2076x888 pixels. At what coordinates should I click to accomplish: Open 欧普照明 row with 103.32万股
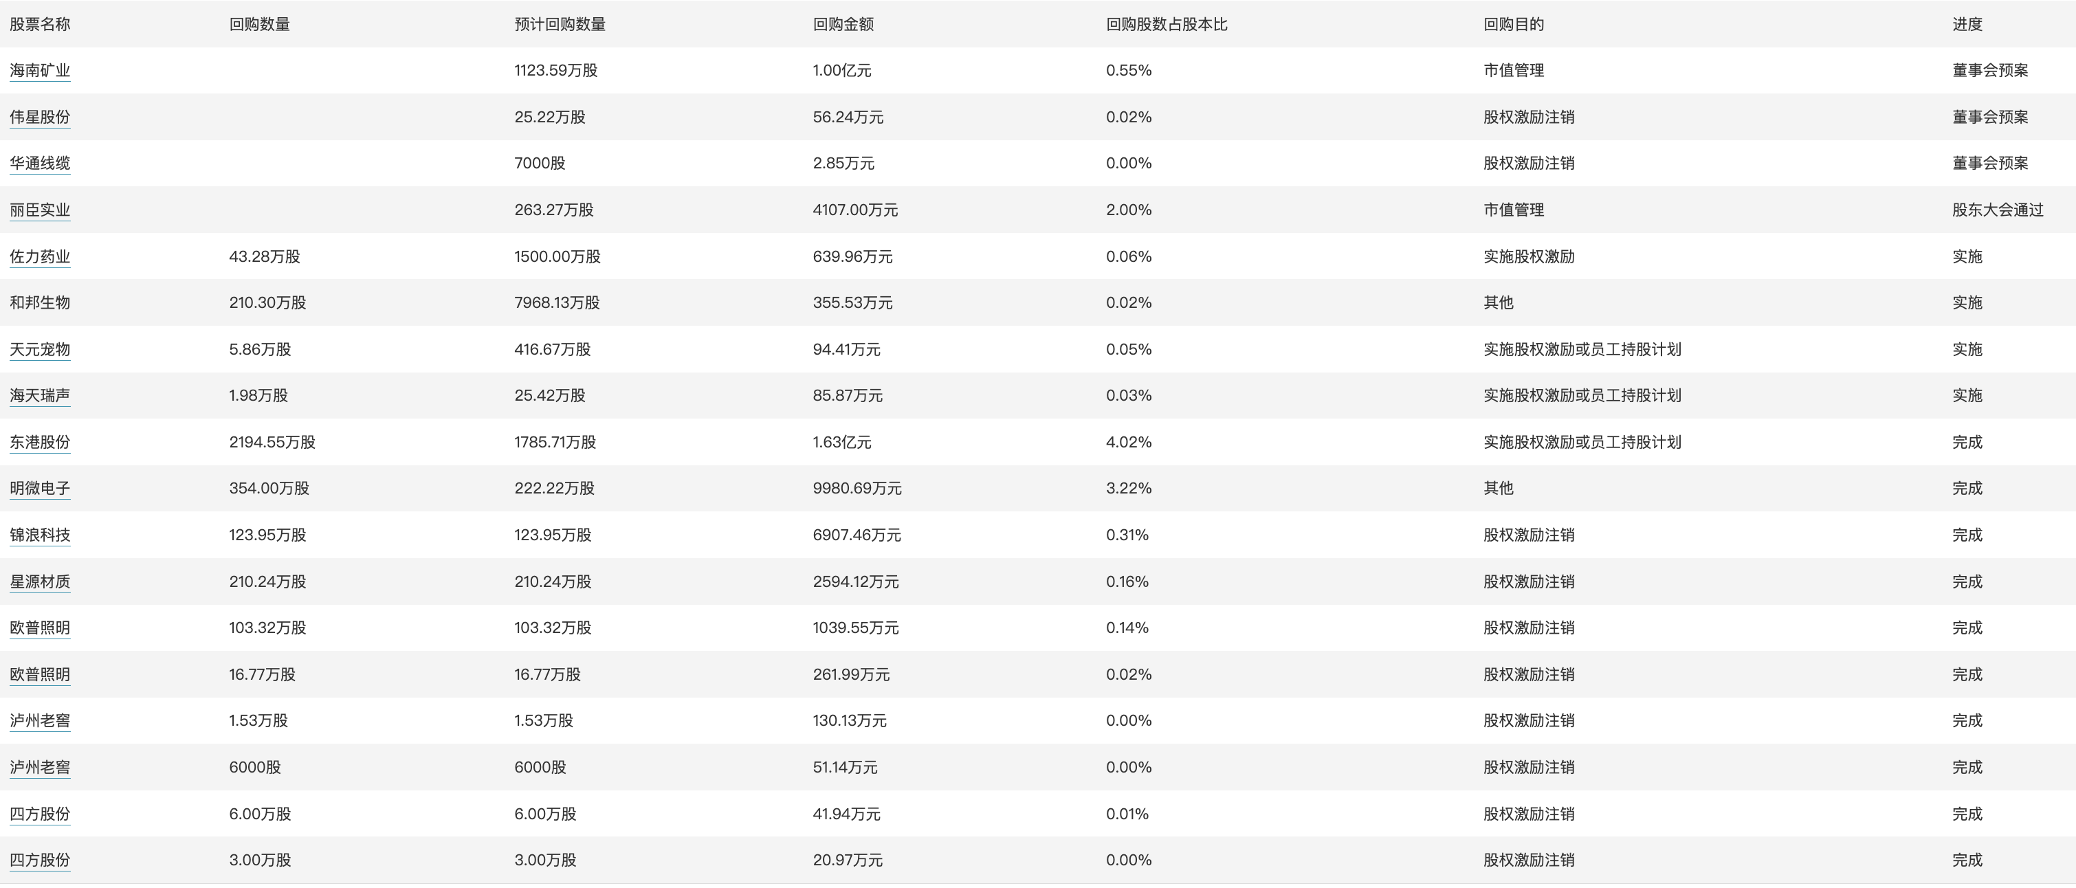tap(39, 627)
